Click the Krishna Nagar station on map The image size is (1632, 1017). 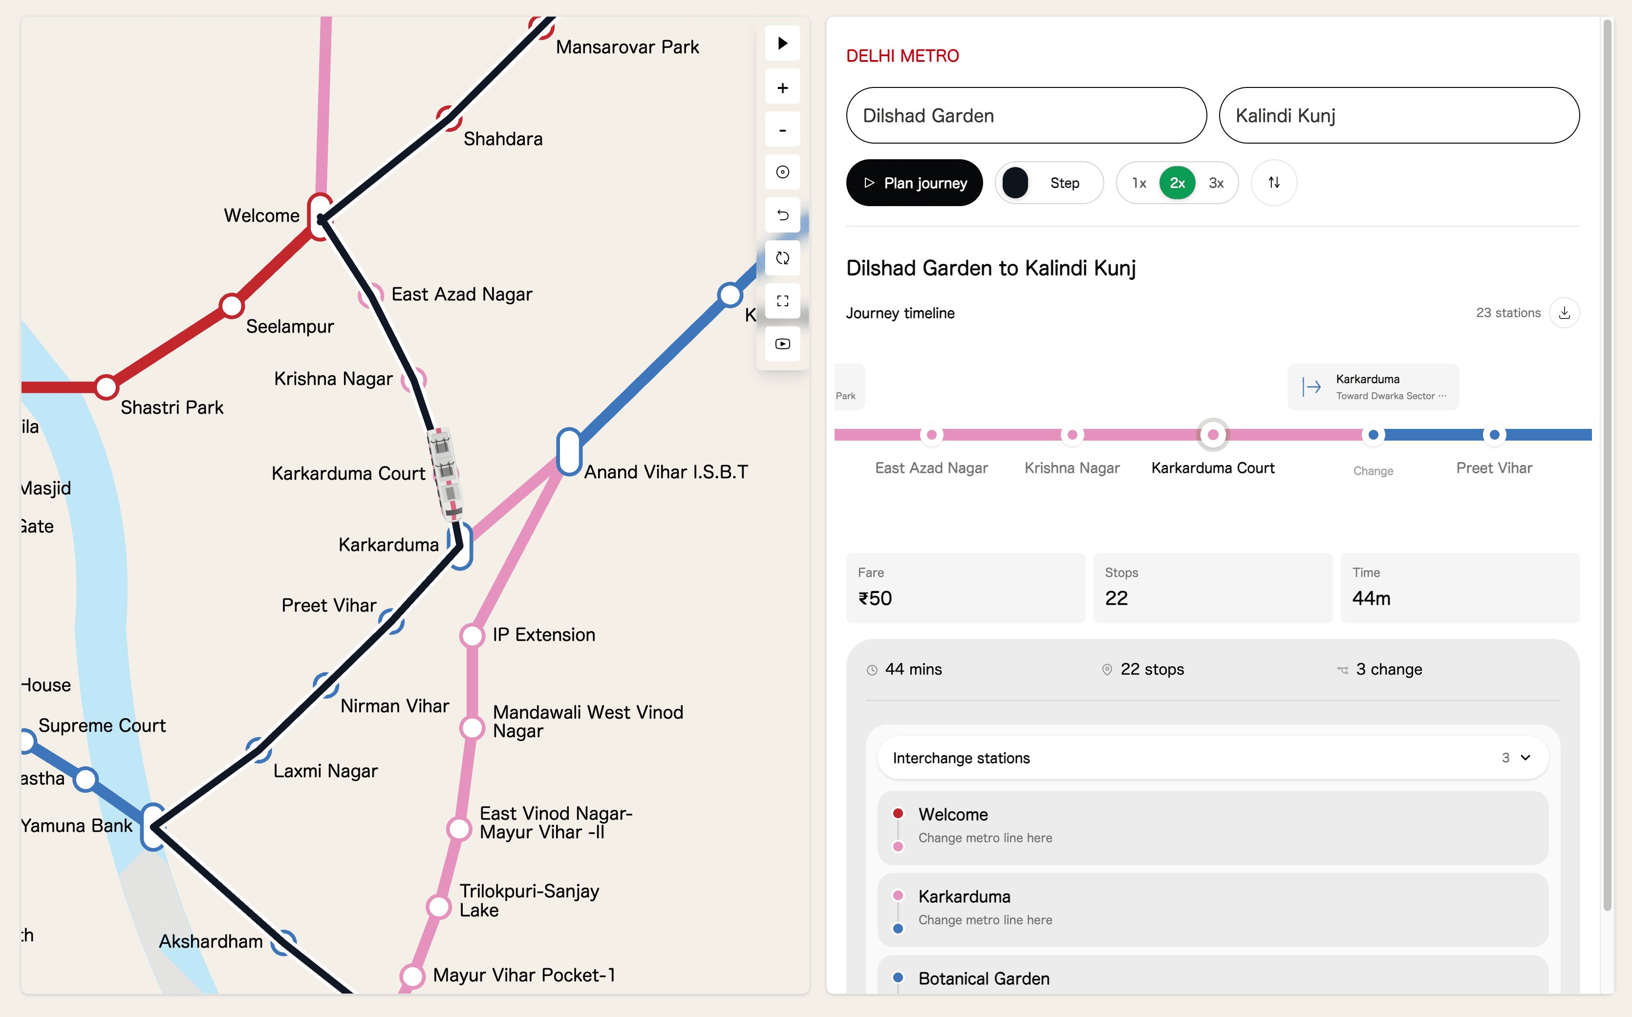414,380
